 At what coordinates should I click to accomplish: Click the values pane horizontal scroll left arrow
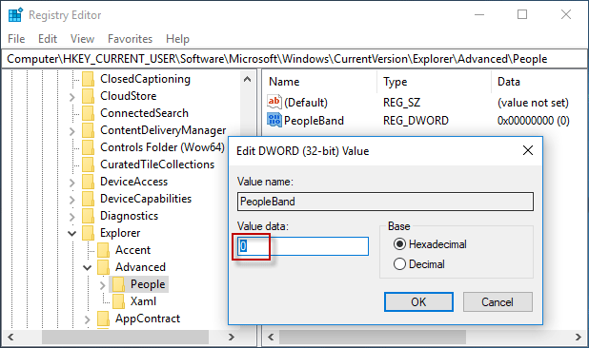click(271, 337)
